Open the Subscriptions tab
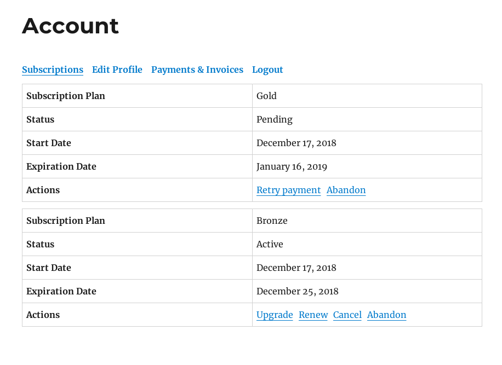This screenshot has height=365, width=502. click(53, 69)
